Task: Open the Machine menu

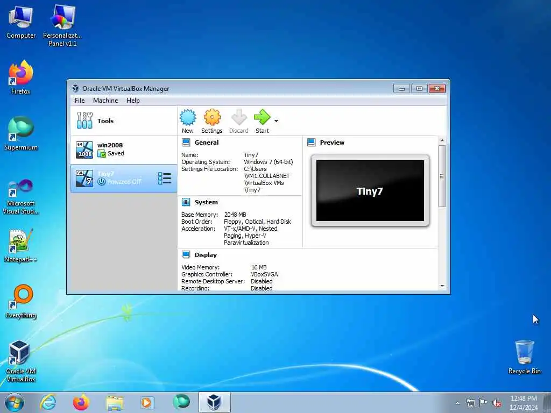Action: click(105, 101)
